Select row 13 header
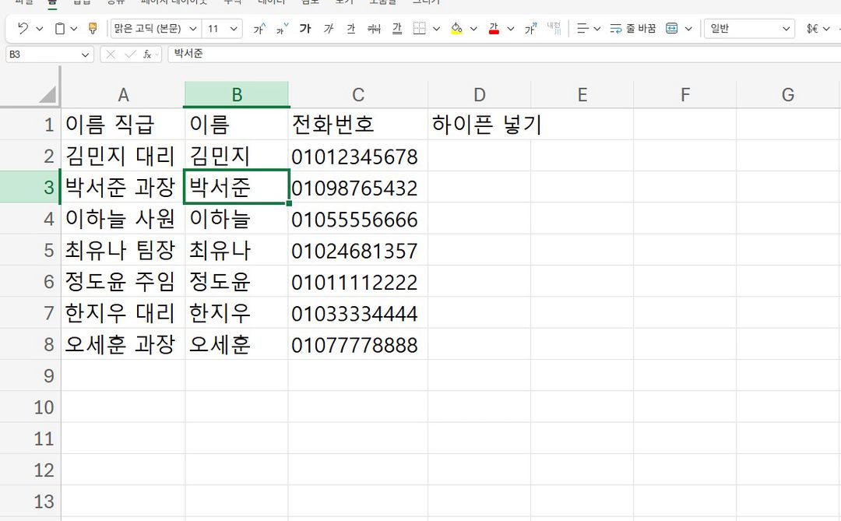 pos(30,502)
